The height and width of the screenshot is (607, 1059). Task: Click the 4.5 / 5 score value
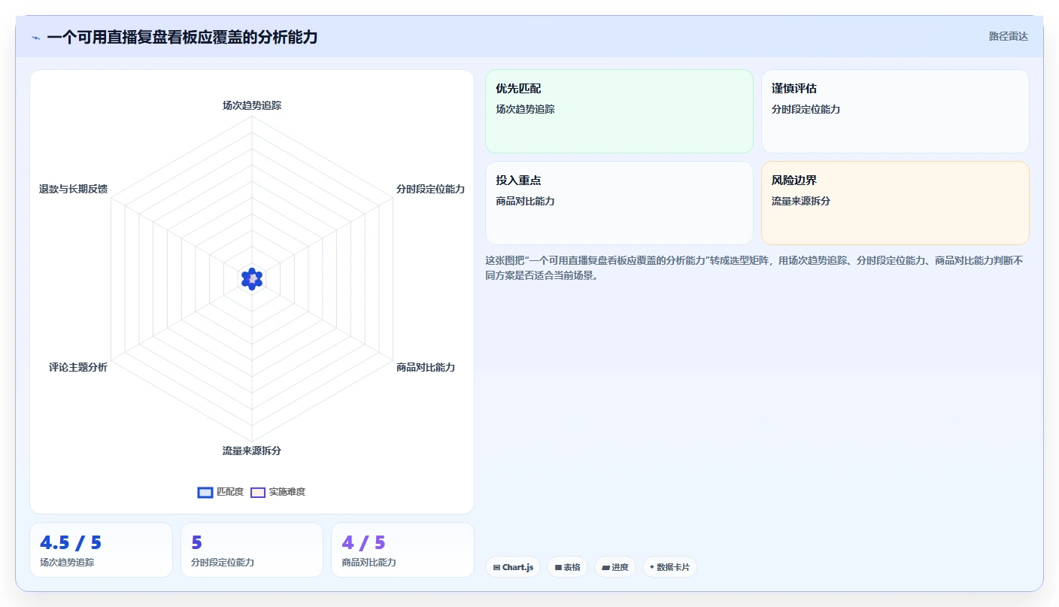71,542
